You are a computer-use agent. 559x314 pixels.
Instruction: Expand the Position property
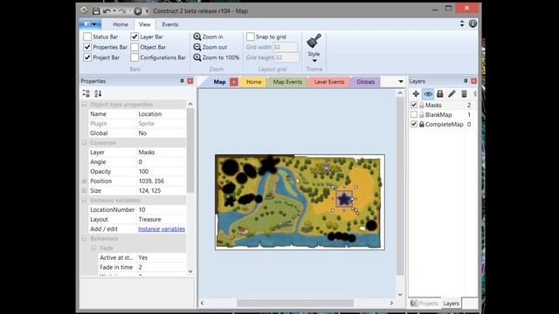click(84, 181)
